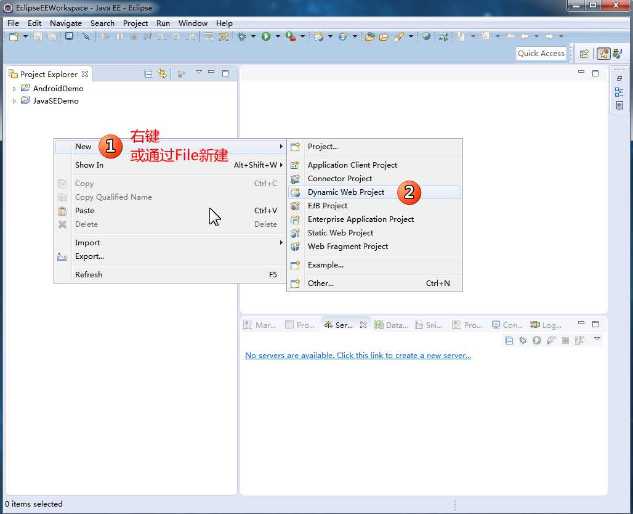Open the Project menu
This screenshot has width=633, height=514.
click(x=135, y=23)
